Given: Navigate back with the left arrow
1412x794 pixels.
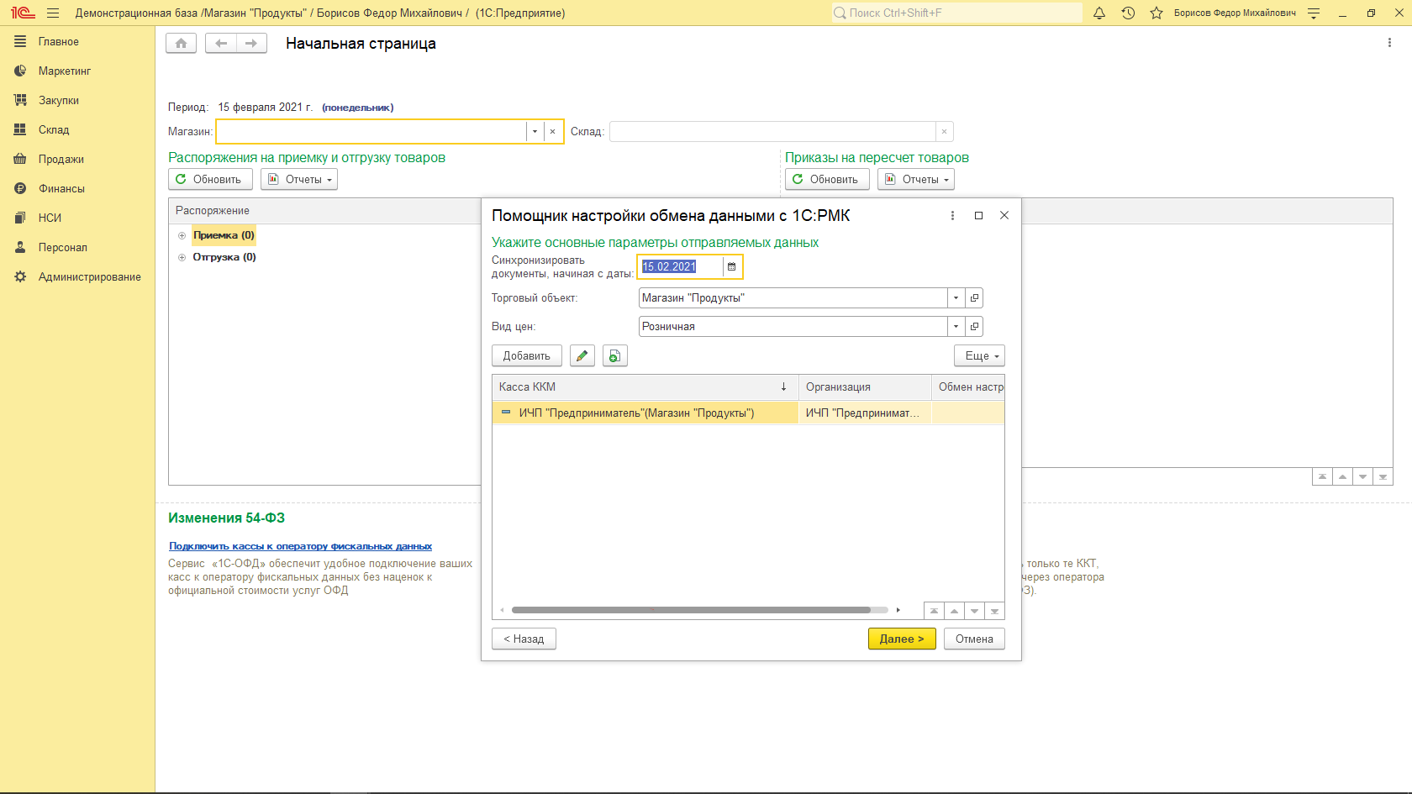Looking at the screenshot, I should point(221,43).
